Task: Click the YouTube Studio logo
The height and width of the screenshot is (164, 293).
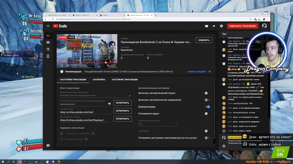Action: pyautogui.click(x=60, y=26)
